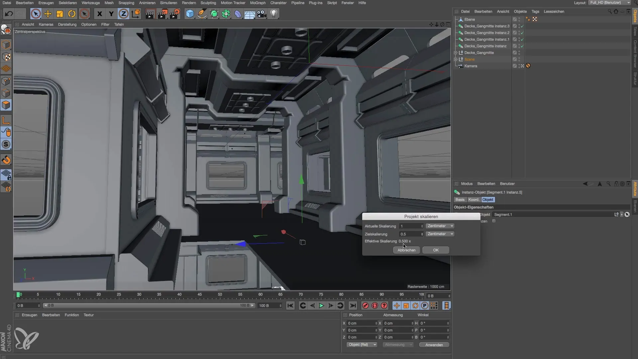Make editable icon in left toolbar
The image size is (638, 359).
pyautogui.click(x=6, y=30)
